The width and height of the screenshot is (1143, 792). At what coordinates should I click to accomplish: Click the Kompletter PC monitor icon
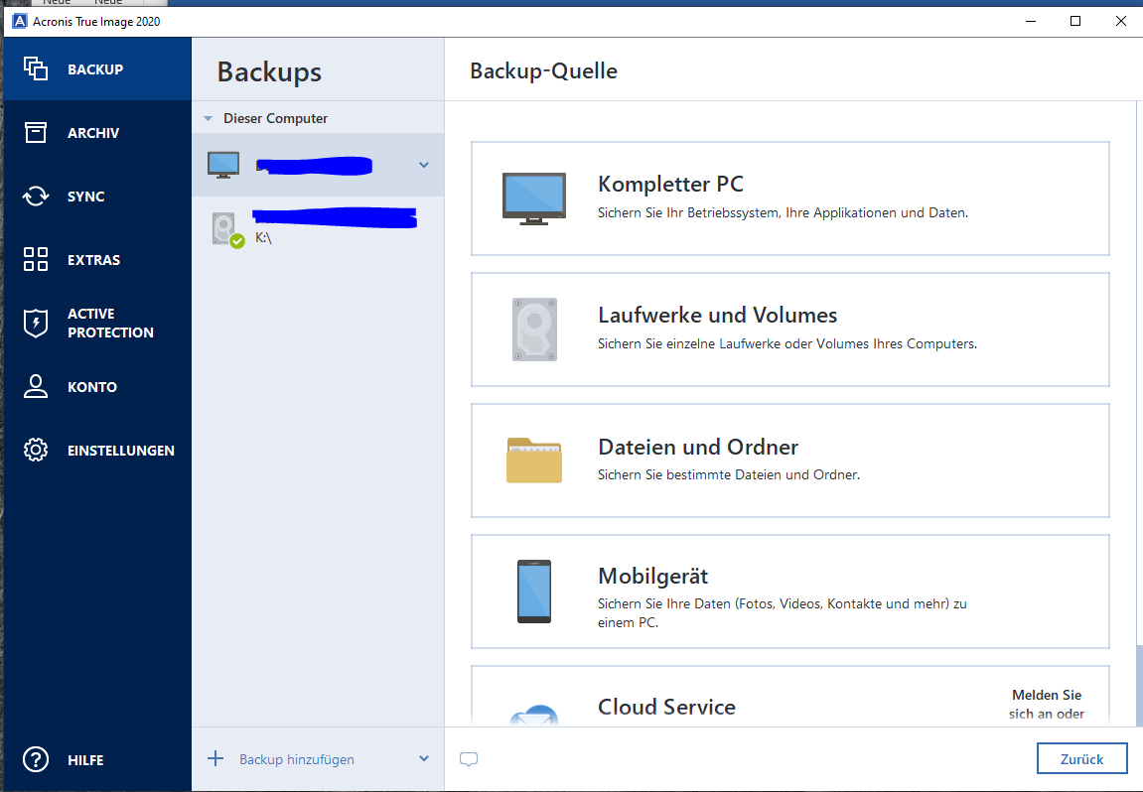[x=533, y=198]
